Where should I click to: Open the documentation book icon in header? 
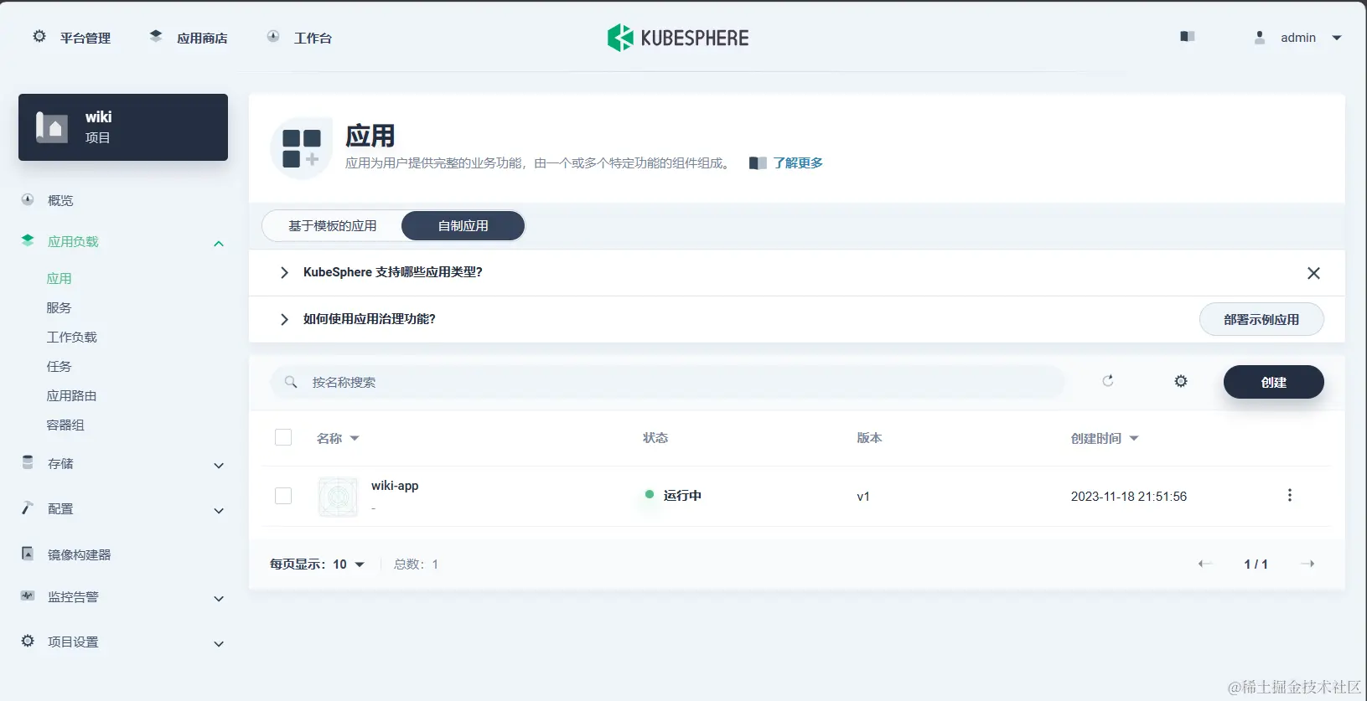(1187, 37)
